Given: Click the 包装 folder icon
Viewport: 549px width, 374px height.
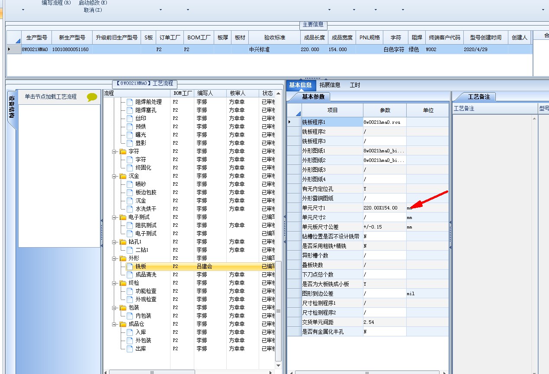Looking at the screenshot, I should 123,308.
